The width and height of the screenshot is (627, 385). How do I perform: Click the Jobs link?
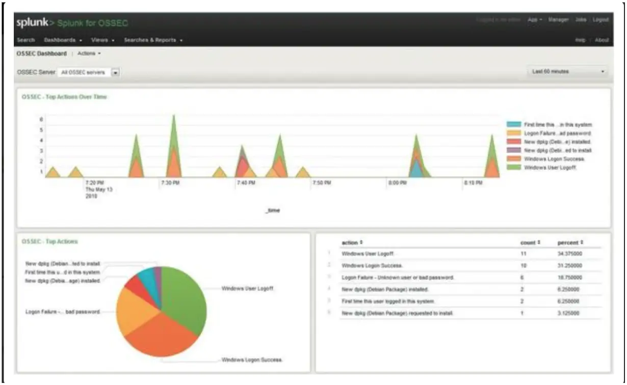coord(581,20)
